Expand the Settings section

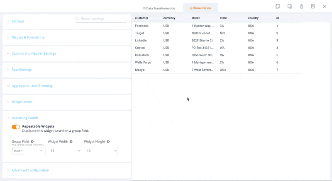point(18,22)
